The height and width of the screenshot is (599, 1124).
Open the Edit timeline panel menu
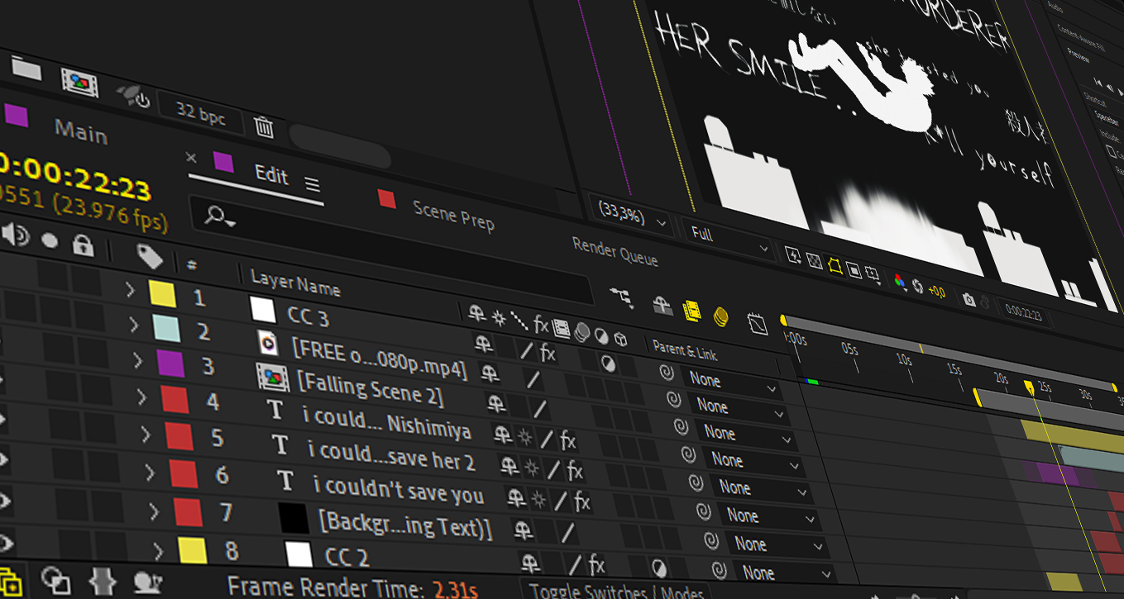pyautogui.click(x=312, y=184)
